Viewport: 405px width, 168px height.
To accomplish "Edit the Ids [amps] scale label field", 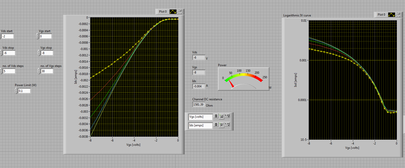I will (200, 125).
